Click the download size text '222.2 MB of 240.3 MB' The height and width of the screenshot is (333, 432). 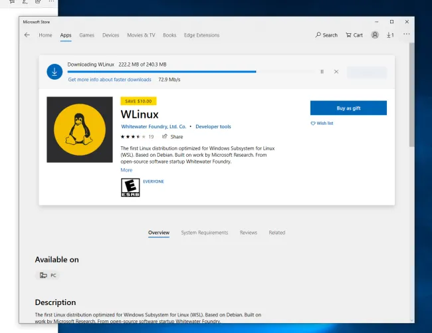coord(142,64)
